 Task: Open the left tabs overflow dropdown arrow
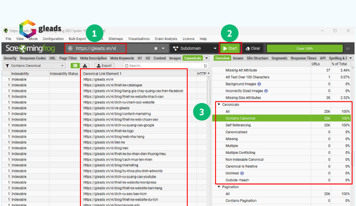click(x=207, y=58)
